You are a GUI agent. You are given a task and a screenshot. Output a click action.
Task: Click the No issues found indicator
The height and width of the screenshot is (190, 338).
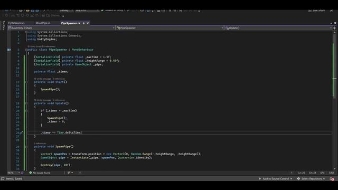tap(40, 173)
